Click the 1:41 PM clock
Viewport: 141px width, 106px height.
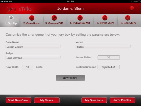point(70,1)
